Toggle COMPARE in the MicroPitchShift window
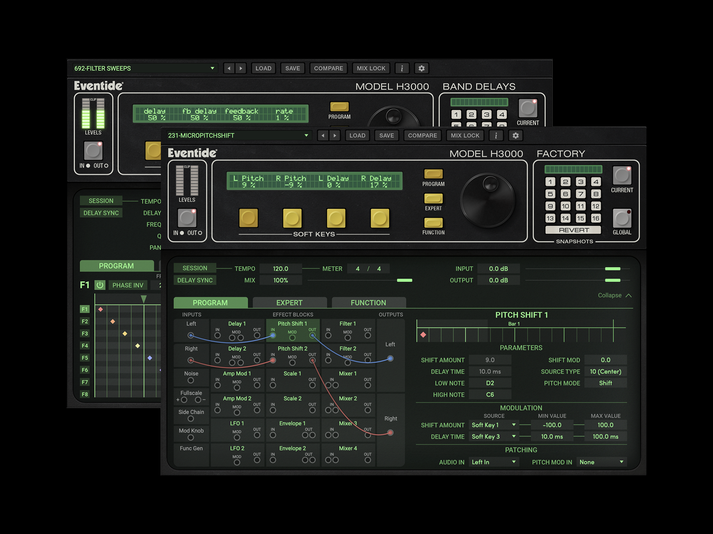This screenshot has width=713, height=534. 422,135
